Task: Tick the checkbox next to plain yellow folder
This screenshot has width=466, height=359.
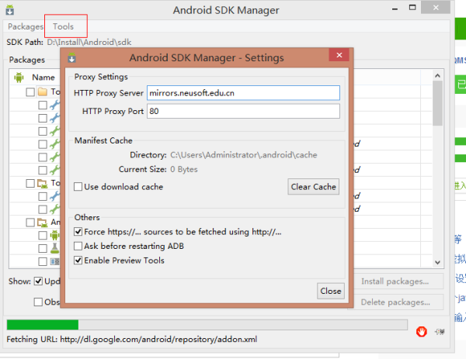Action: 30,92
